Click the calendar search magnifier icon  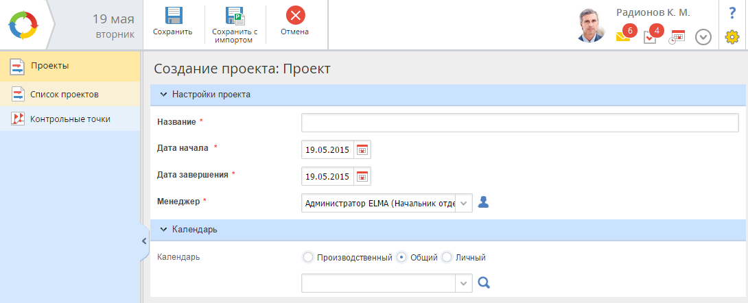[x=484, y=282]
